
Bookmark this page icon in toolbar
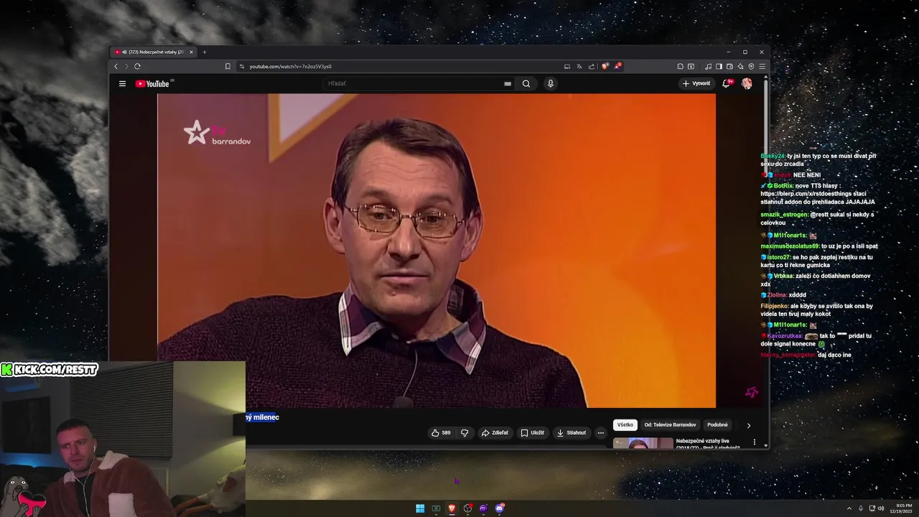[228, 66]
